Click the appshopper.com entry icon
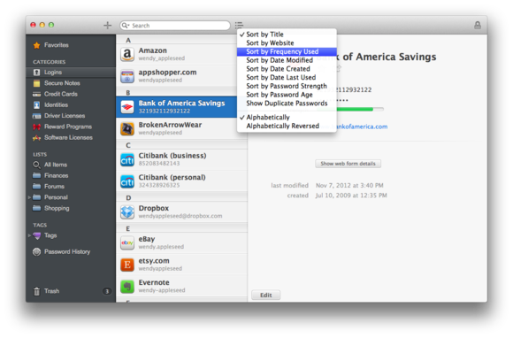The width and height of the screenshot is (513, 338). pos(127,76)
